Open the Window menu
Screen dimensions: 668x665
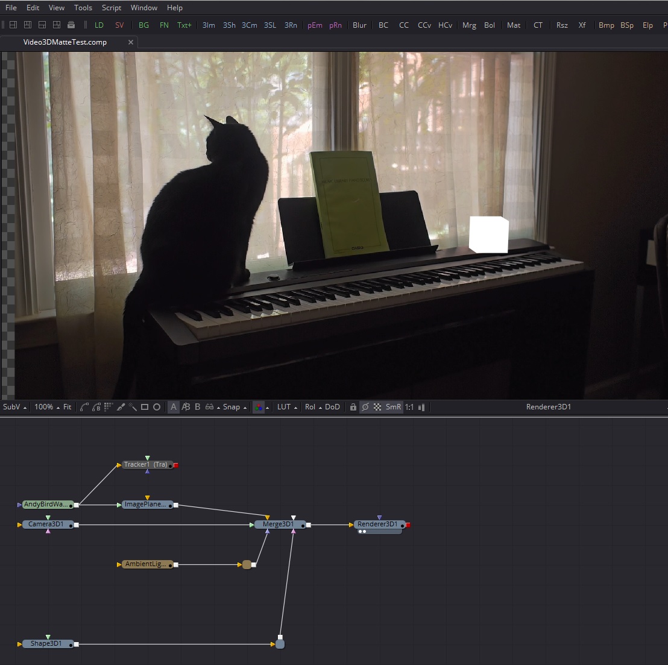point(144,8)
